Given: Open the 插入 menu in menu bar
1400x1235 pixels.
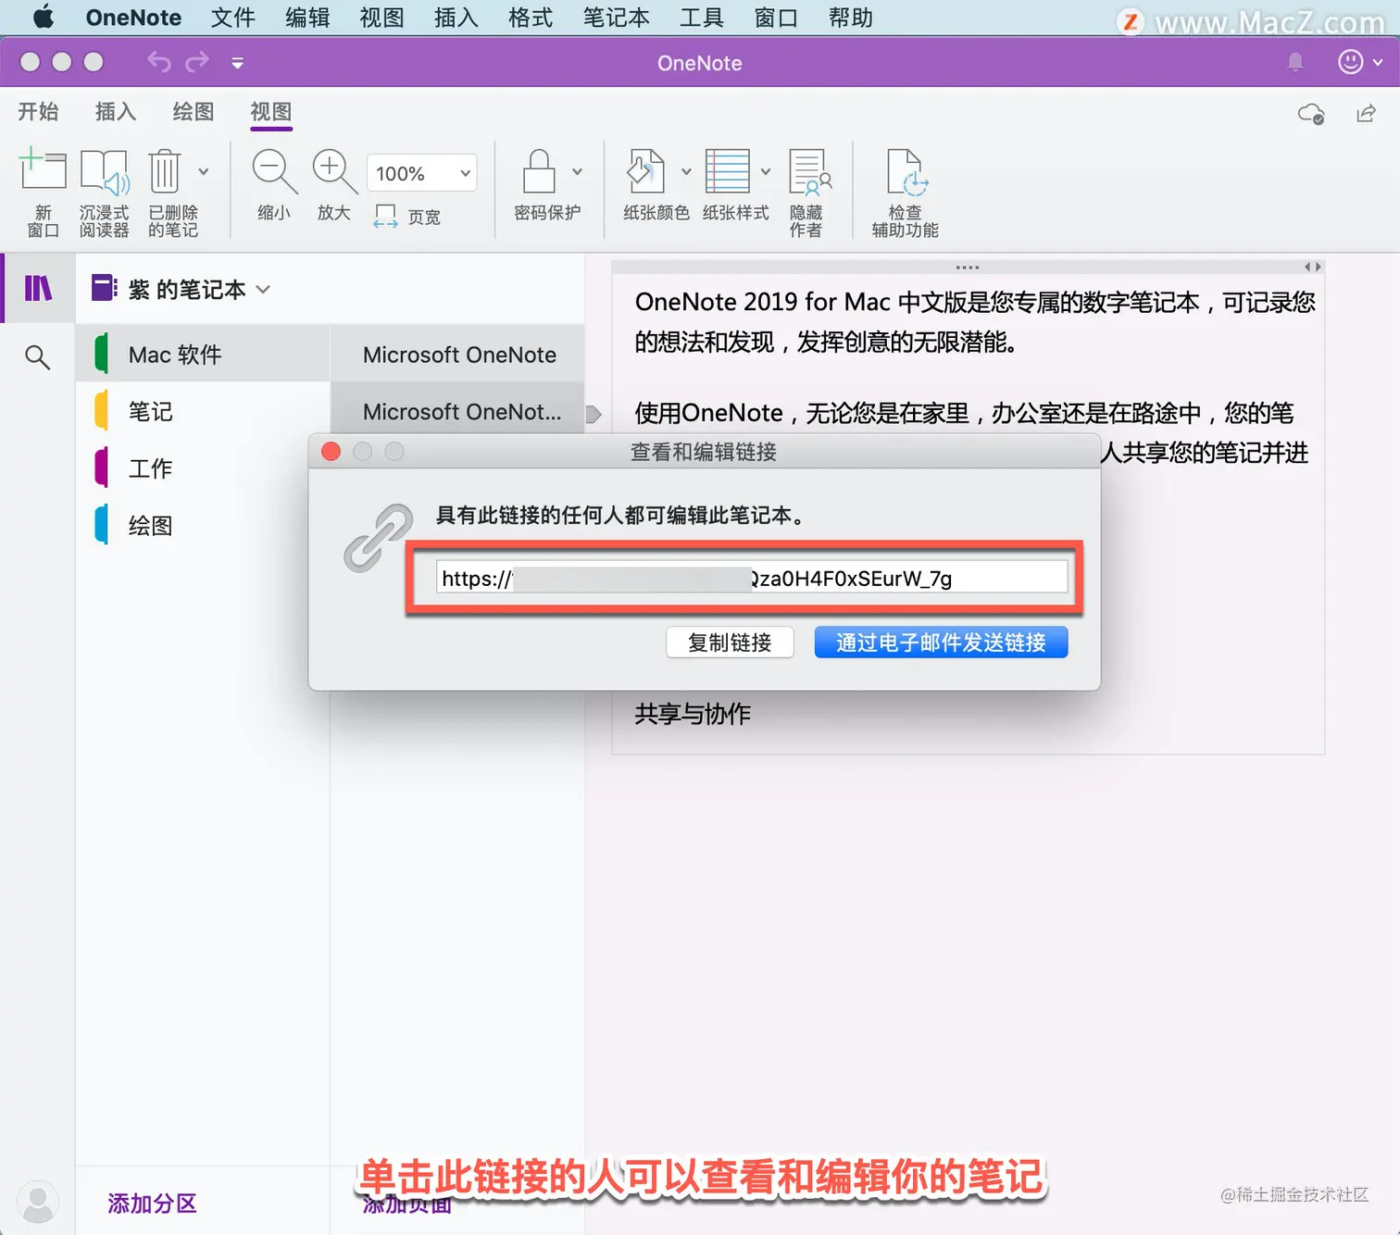Looking at the screenshot, I should point(456,18).
